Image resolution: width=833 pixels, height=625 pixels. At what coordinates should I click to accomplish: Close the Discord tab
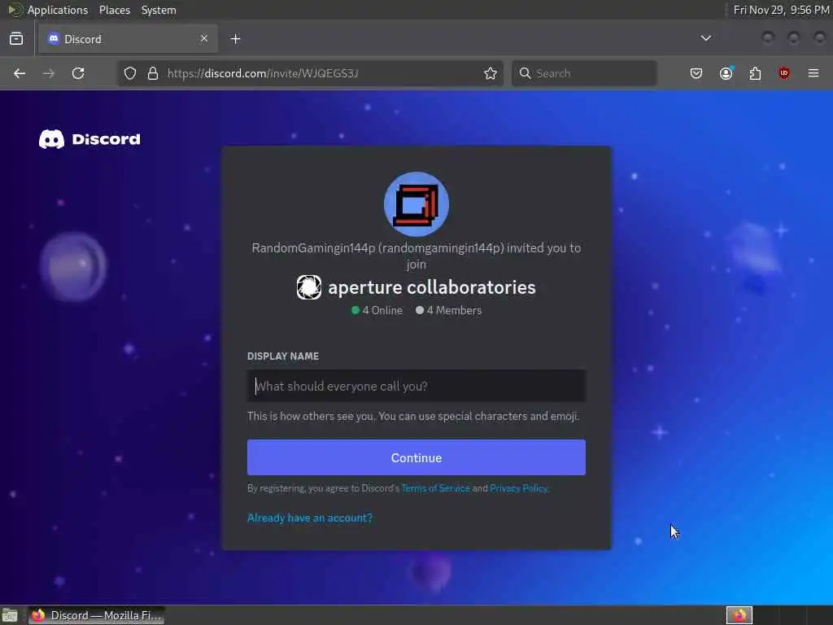point(204,38)
